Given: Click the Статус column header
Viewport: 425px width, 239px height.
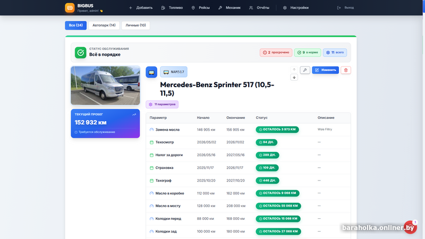Looking at the screenshot, I should point(261,117).
